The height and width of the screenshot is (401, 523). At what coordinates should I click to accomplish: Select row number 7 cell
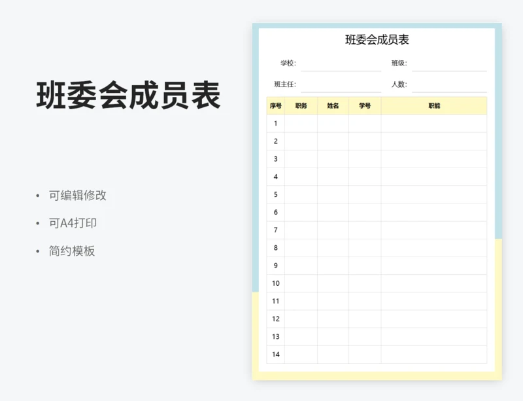275,230
